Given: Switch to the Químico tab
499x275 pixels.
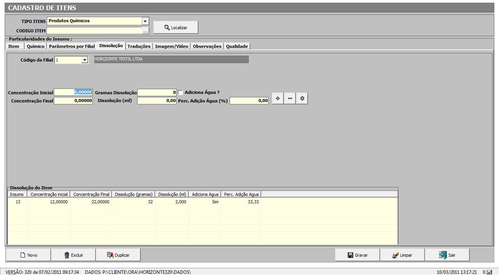Looking at the screenshot, I should pos(35,46).
